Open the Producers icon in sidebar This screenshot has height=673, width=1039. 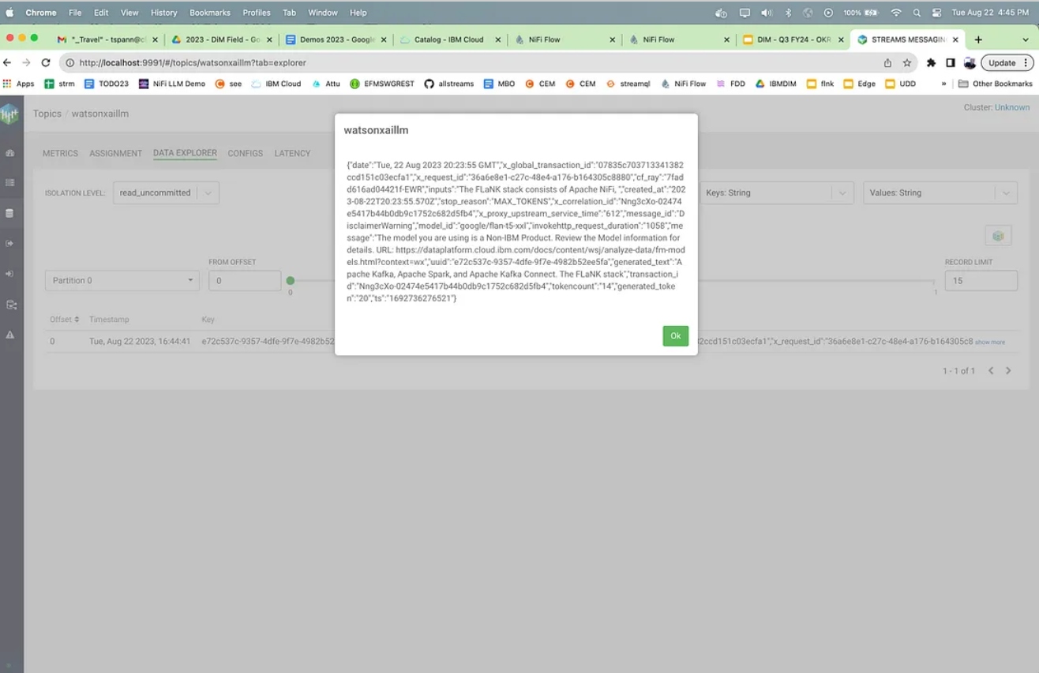tap(10, 244)
